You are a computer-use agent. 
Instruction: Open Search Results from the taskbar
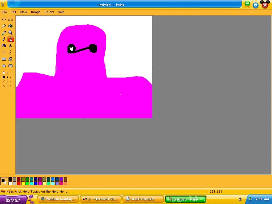coord(143,199)
